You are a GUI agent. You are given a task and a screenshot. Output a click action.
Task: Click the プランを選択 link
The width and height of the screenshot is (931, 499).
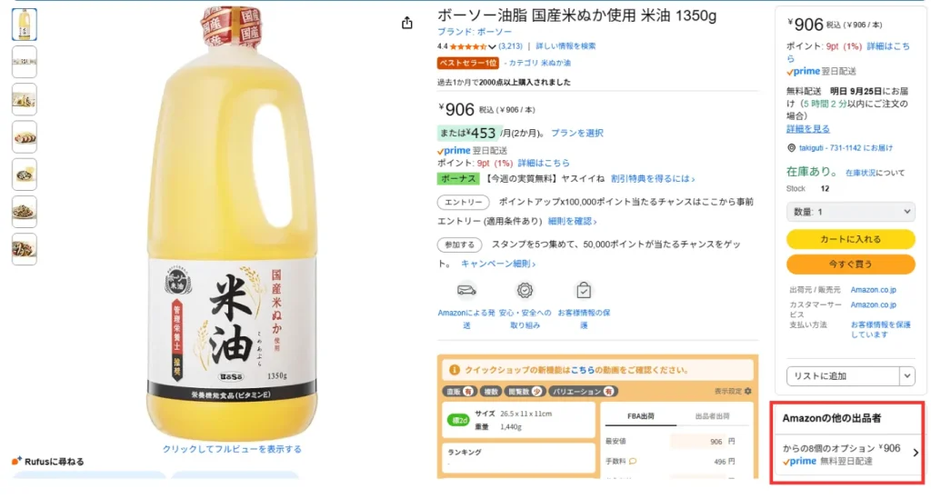tap(576, 133)
